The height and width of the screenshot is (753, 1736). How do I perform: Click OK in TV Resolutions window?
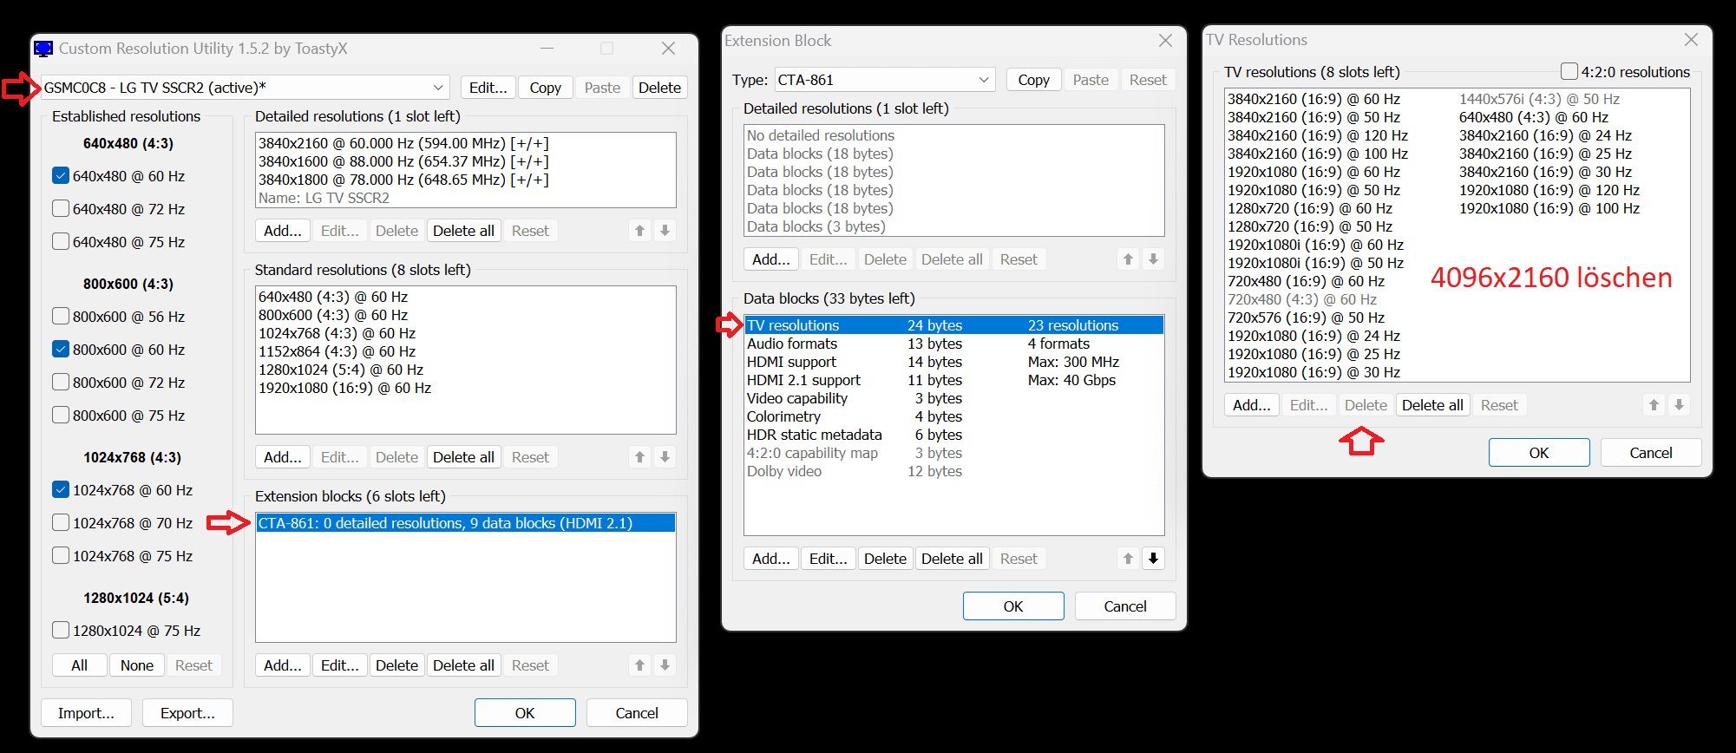pos(1539,453)
